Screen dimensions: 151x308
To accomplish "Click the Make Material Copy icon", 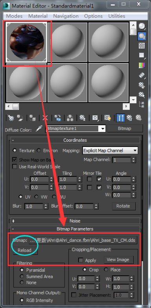I will pos(57,118).
